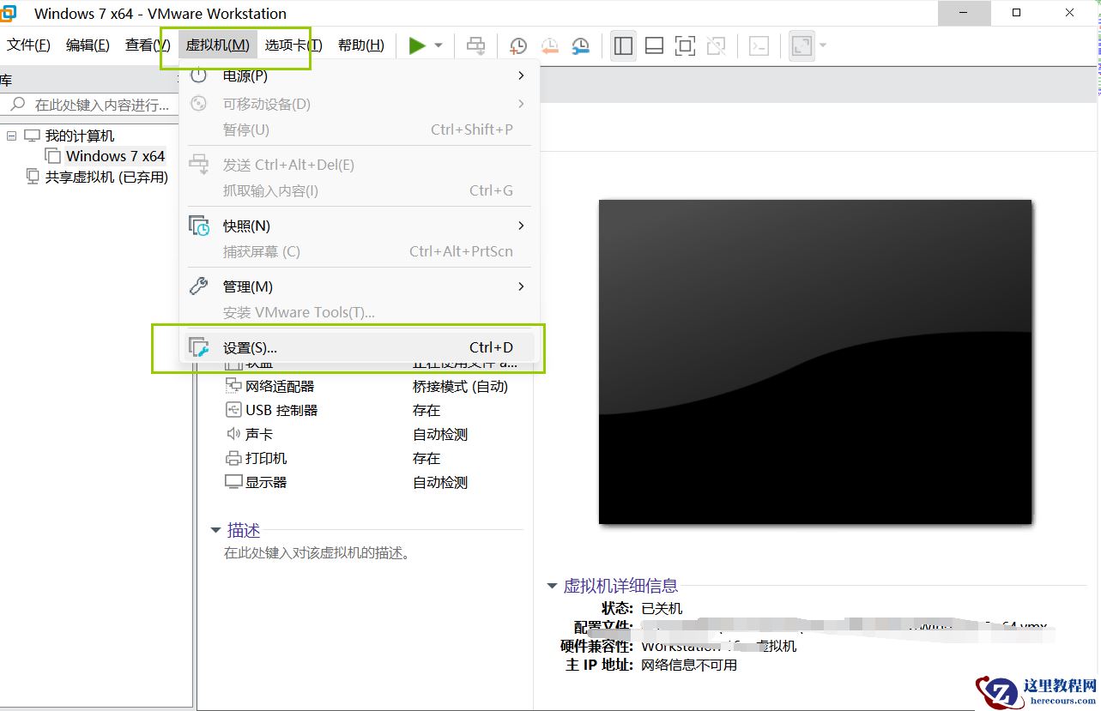Screen dimensions: 1101x711
Task: Click the Send Ctrl+Alt+Del toolbar icon
Action: [475, 45]
